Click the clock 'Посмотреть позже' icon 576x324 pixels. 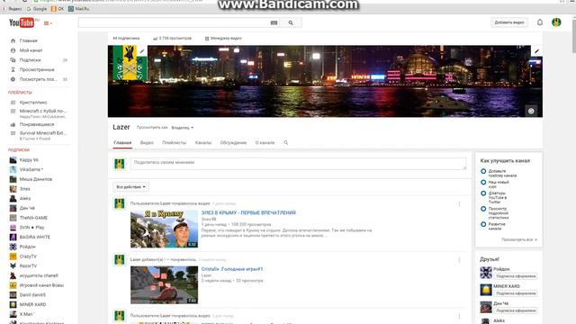click(13, 79)
